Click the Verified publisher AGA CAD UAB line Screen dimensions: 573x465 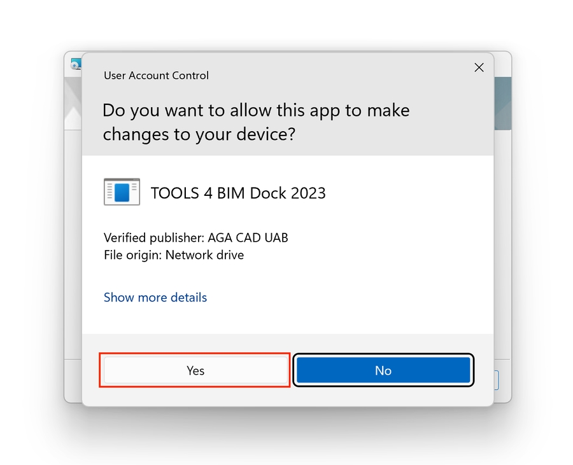click(x=195, y=238)
